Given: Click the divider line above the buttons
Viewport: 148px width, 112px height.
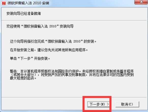Looking at the screenshot, I should (42, 97).
